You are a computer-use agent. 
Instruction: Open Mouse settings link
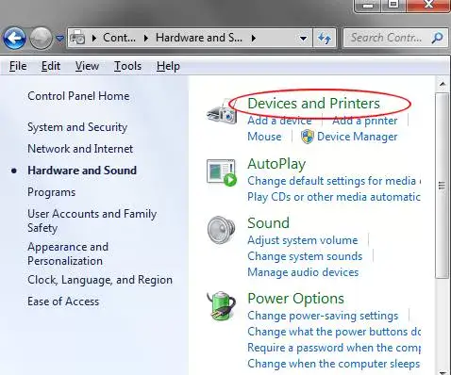point(264,137)
